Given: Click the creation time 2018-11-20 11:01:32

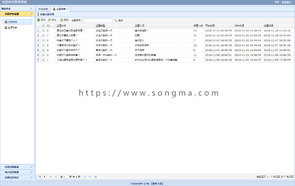Looking at the screenshot, I should pos(277,31).
